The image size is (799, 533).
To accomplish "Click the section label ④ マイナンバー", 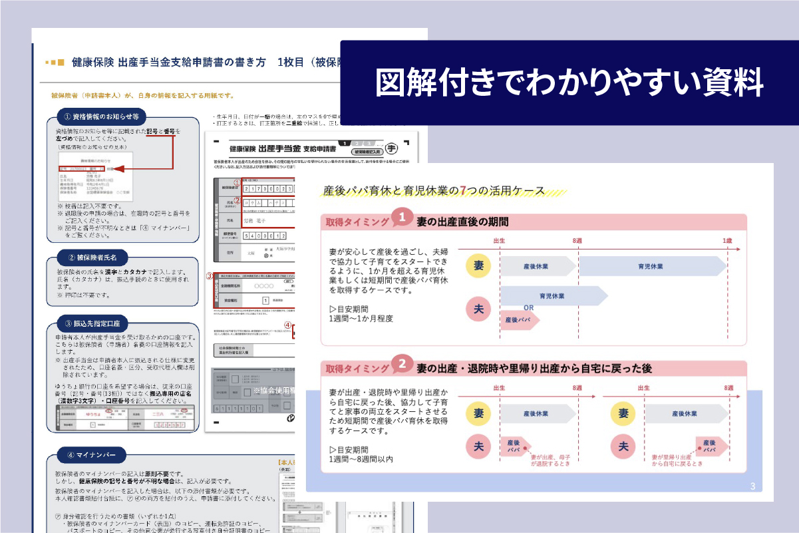I will click(x=91, y=455).
